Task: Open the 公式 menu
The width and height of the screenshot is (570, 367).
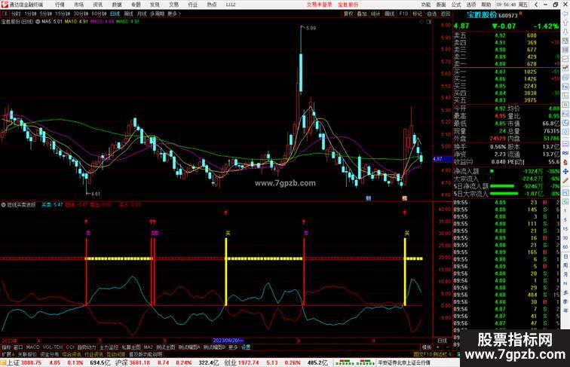Action: click(x=456, y=5)
